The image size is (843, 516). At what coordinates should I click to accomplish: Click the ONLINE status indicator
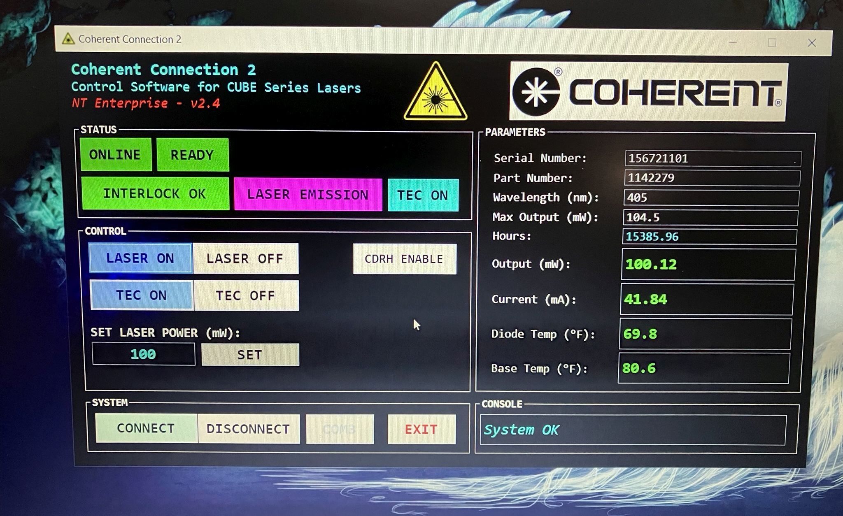pos(116,155)
